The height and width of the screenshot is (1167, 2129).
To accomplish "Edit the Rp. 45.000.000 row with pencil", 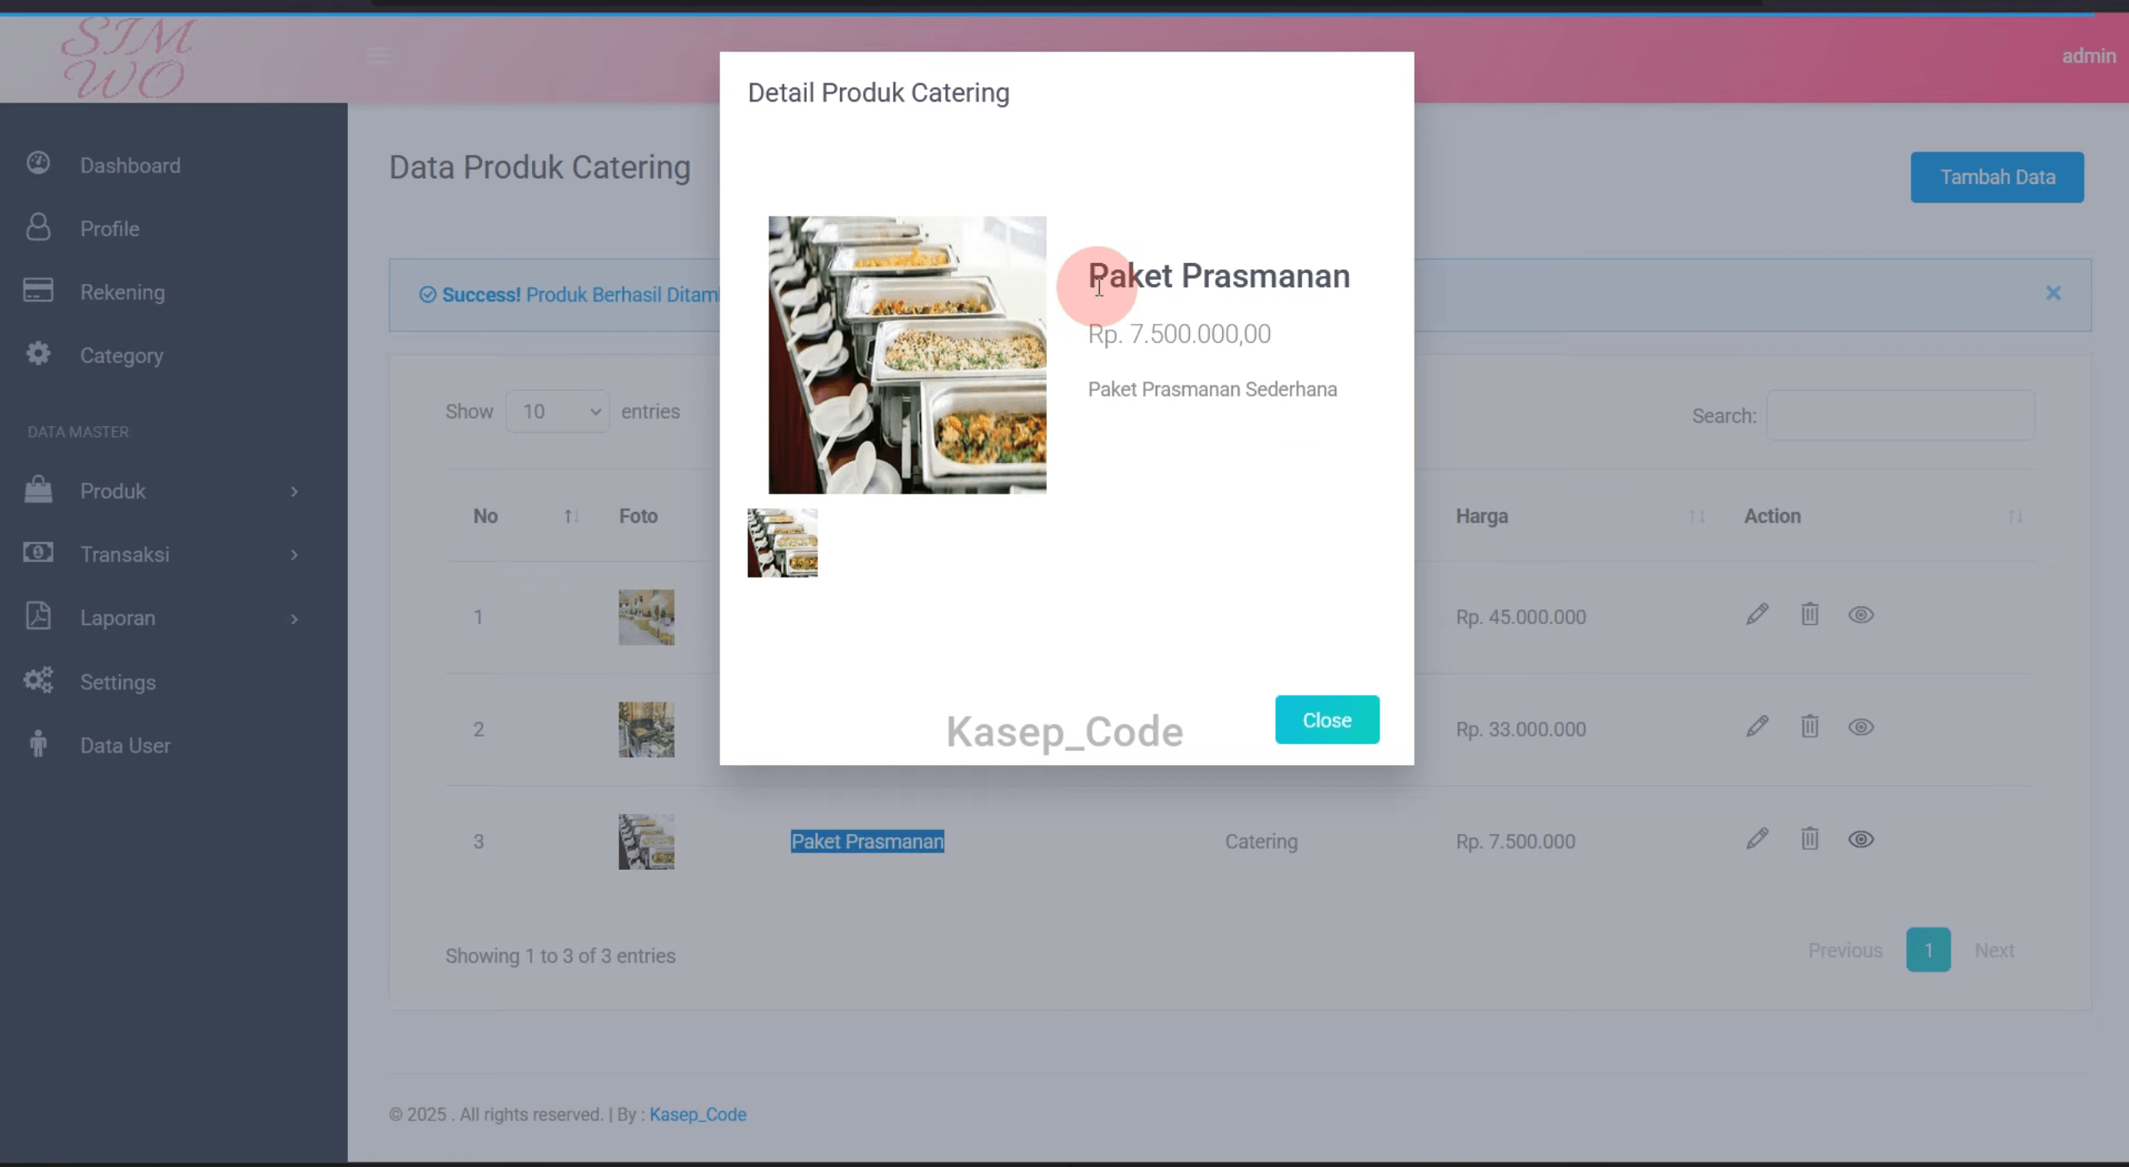I will tap(1757, 614).
